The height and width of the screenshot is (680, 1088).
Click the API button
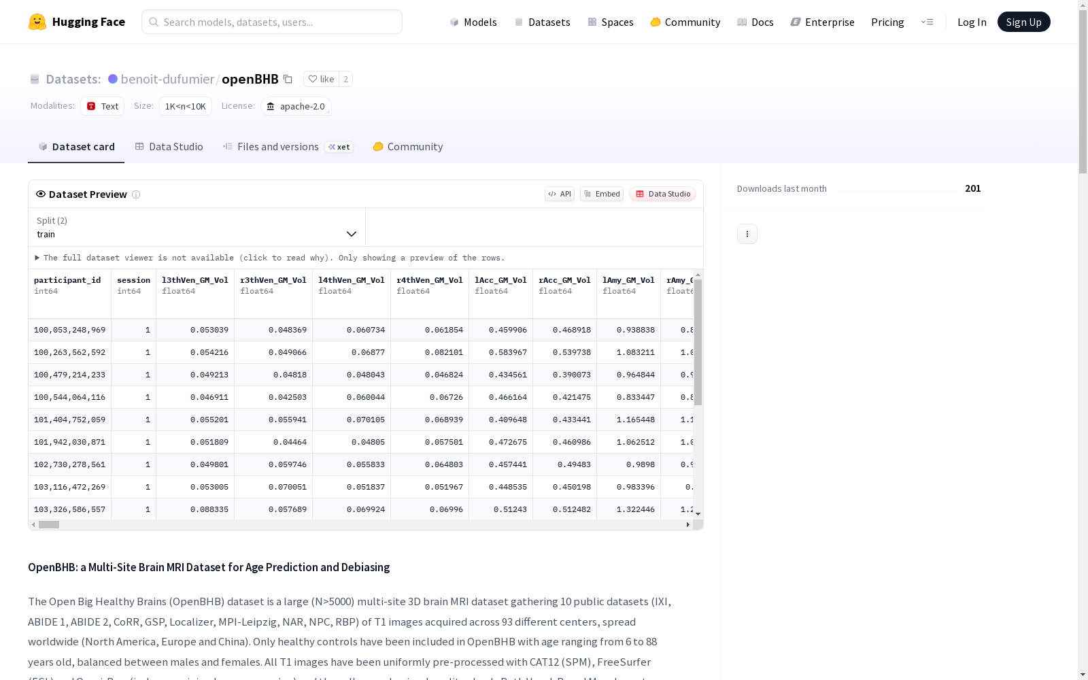point(560,194)
